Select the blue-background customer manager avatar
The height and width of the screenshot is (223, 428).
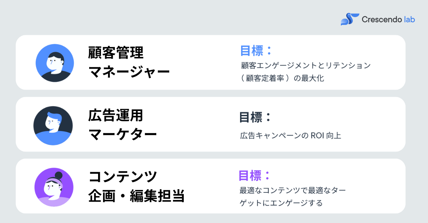55,63
